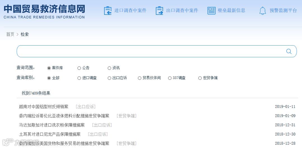This screenshot has width=302, height=148.
Task: Open the 预警监测平台 menu item
Action: point(283,10)
